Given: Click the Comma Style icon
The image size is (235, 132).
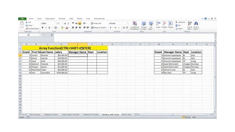Looking at the screenshot, I should (119, 27).
